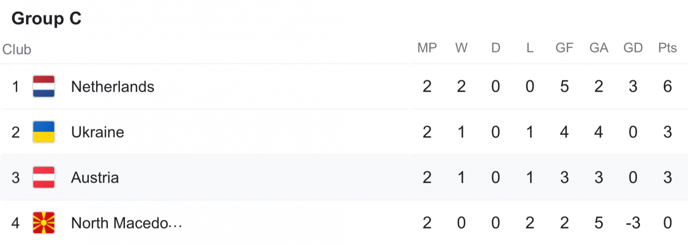Click the GA column header

pos(598,48)
